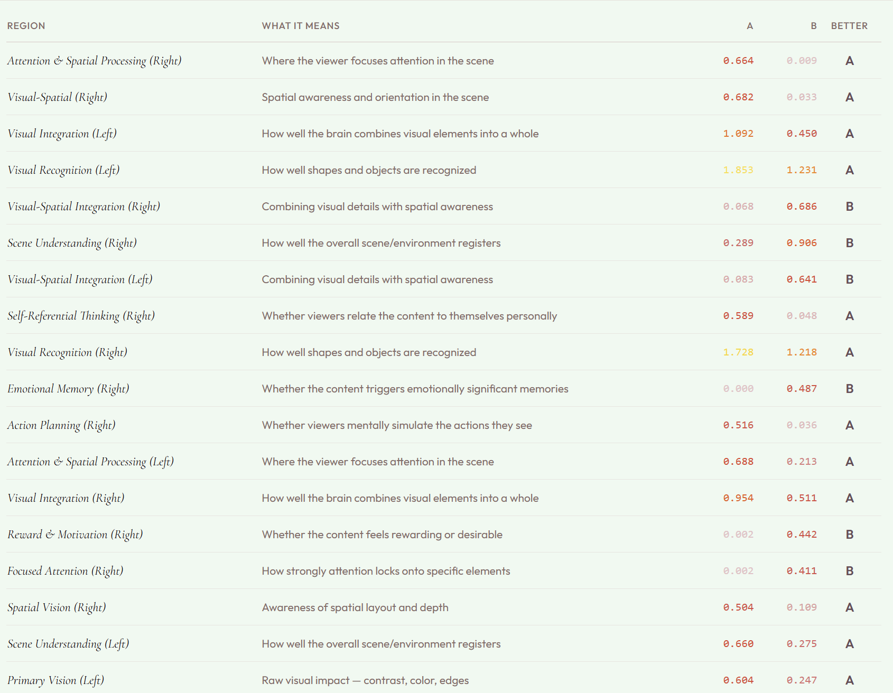This screenshot has height=693, width=893.
Task: Select Visual-Spatial (Right) region name
Action: coord(58,97)
